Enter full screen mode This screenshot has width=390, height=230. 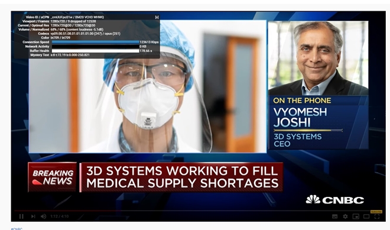pyautogui.click(x=377, y=216)
